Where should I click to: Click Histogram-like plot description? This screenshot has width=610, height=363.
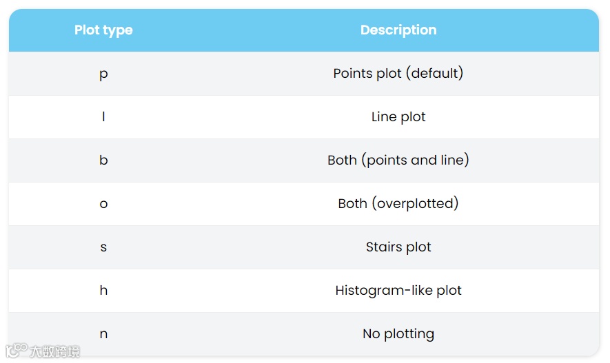click(x=398, y=290)
